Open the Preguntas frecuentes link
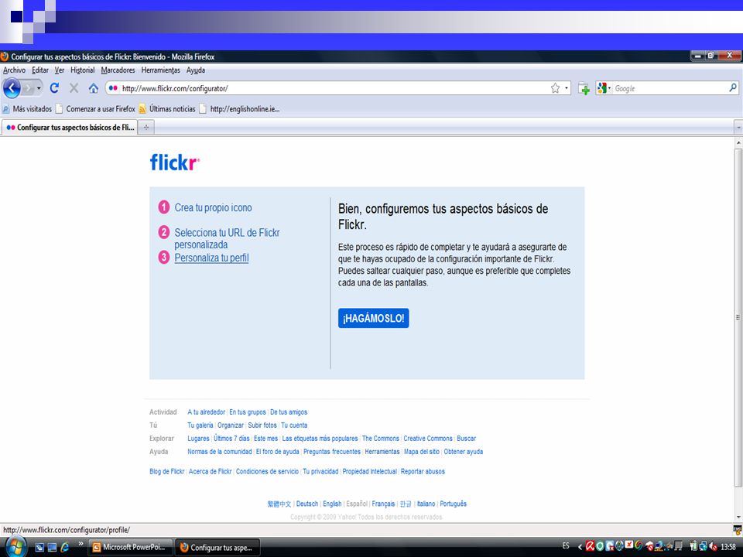The width and height of the screenshot is (743, 557). click(x=332, y=452)
